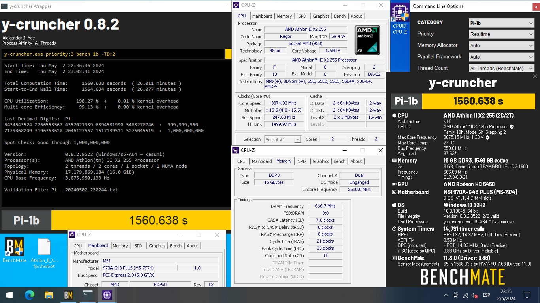Expand the Parallel Framework dropdown

501,57
